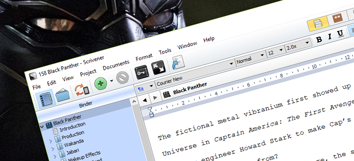Open the Format menu

tap(144, 57)
